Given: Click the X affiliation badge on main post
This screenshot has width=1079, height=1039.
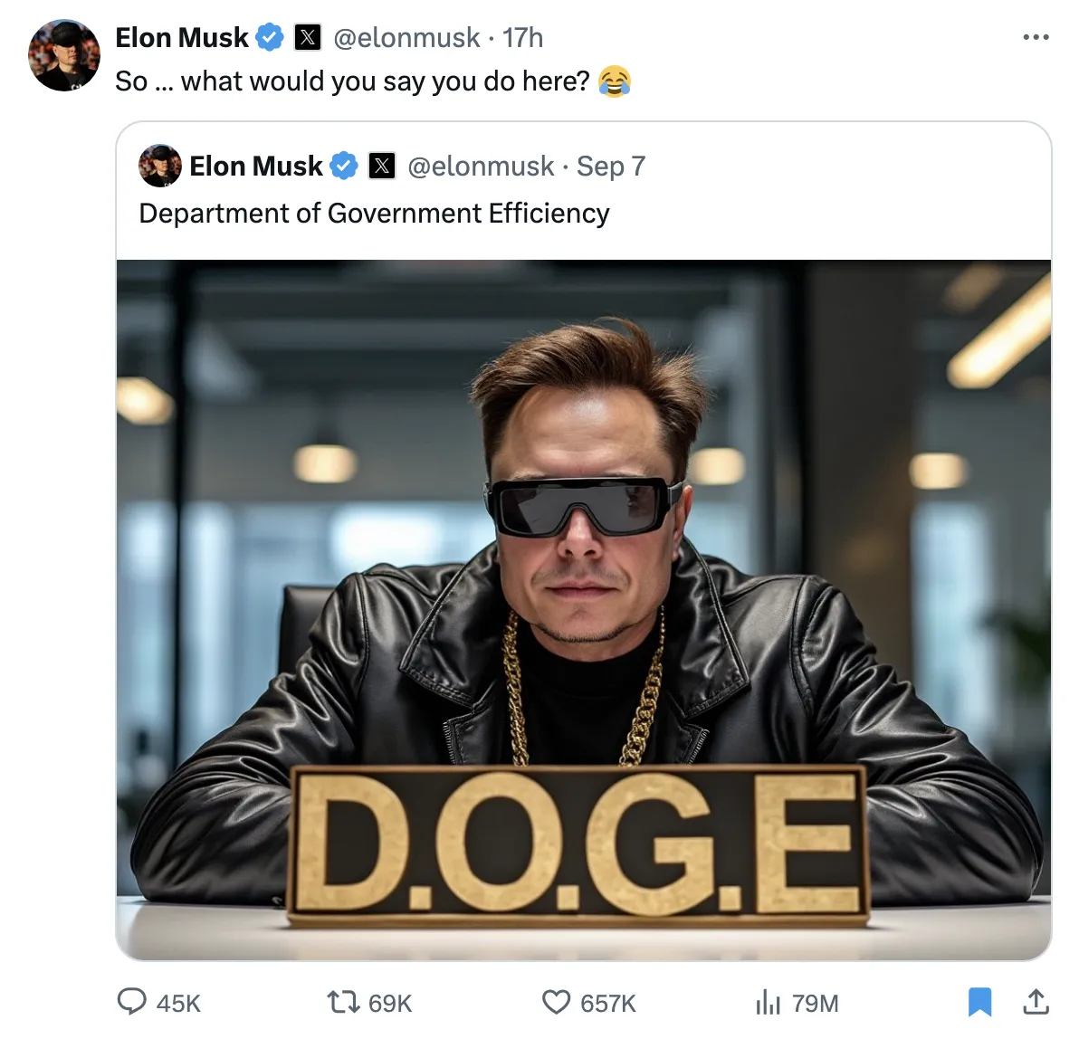Looking at the screenshot, I should [308, 38].
